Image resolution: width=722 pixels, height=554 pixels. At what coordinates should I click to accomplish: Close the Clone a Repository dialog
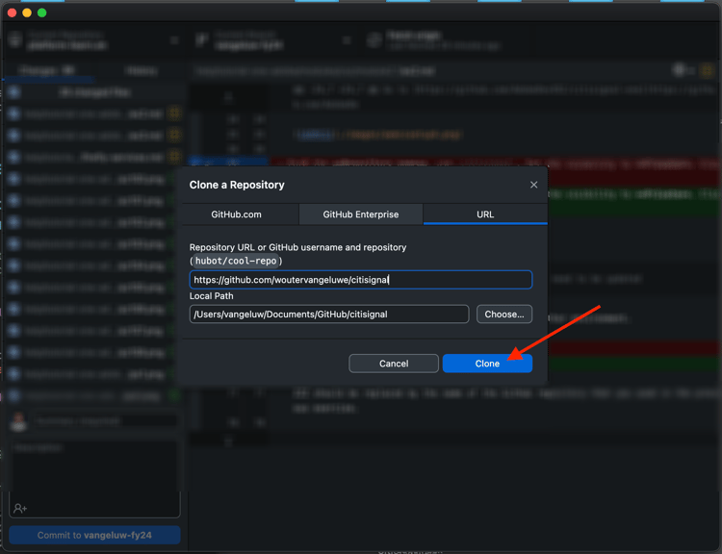(x=533, y=185)
